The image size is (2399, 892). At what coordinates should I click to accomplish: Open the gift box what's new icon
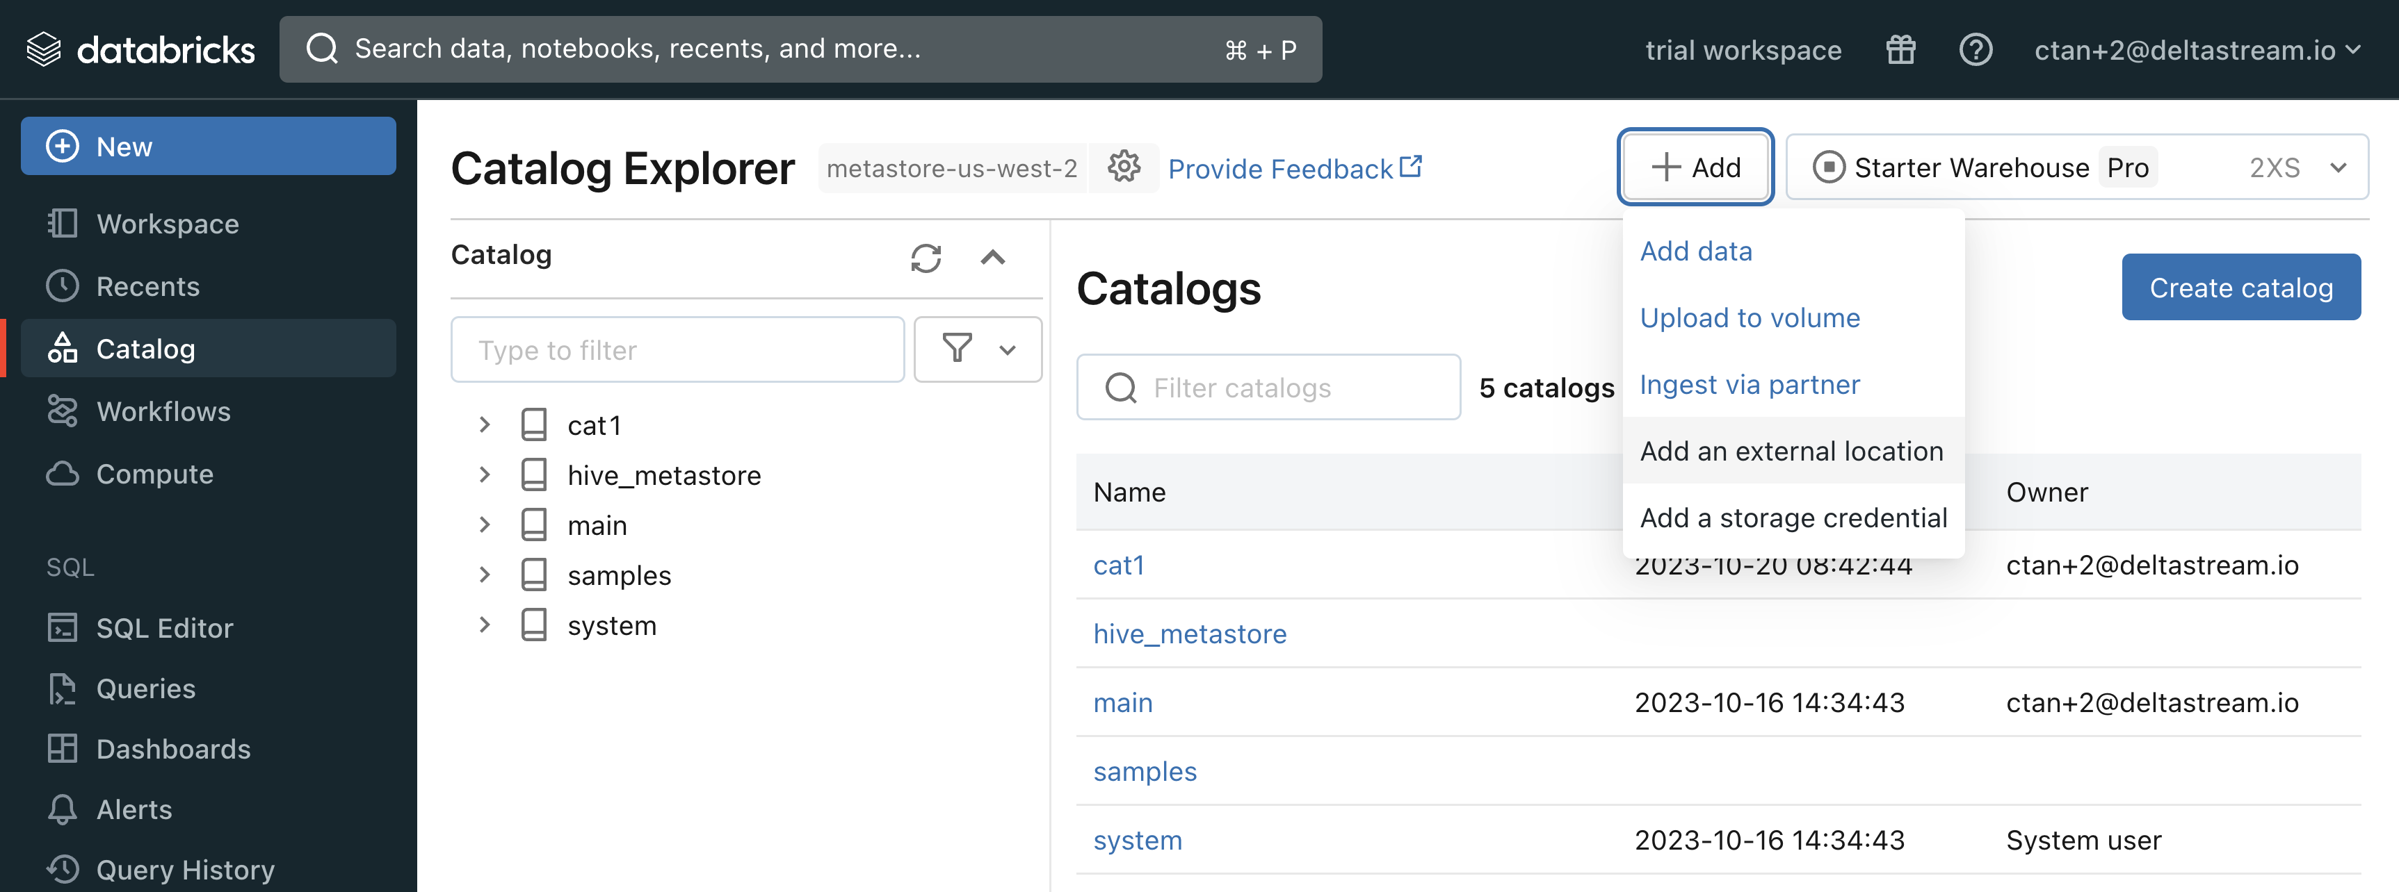coord(1900,49)
